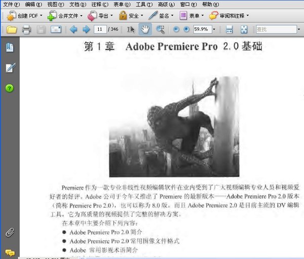Viewport: 304px width, 259px height.
Task: Open the 注释 menu
Action: [x=100, y=4]
